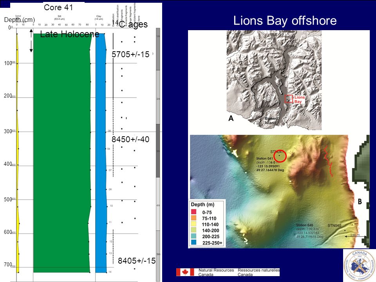376x282 pixels.
Task: Click the 200-225 legend swatch
Action: tap(193, 236)
